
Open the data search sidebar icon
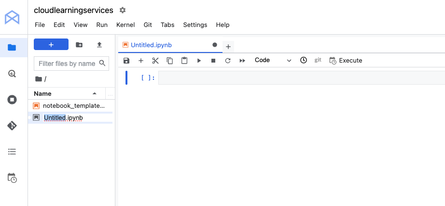12,74
